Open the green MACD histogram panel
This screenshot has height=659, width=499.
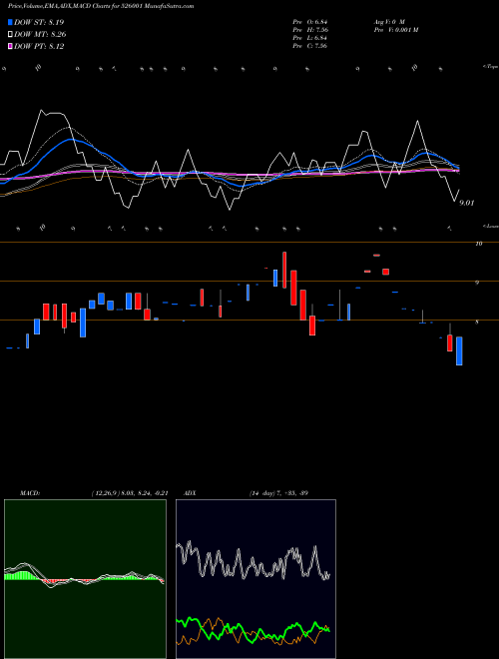pyautogui.click(x=85, y=579)
